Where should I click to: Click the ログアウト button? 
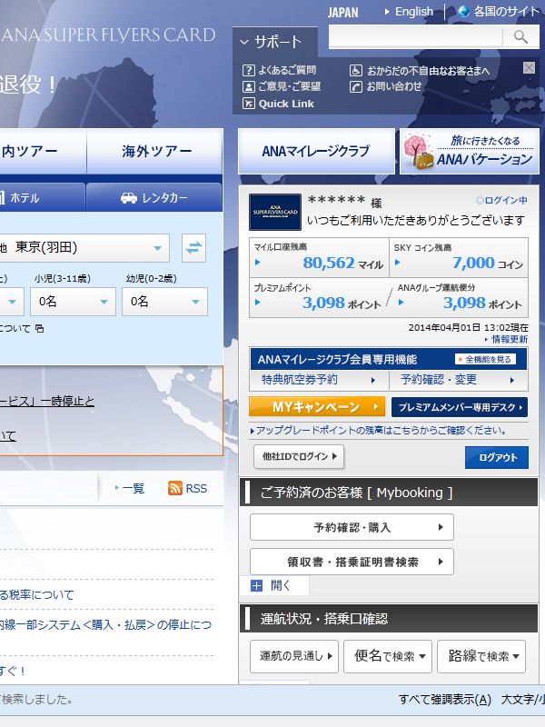[497, 458]
